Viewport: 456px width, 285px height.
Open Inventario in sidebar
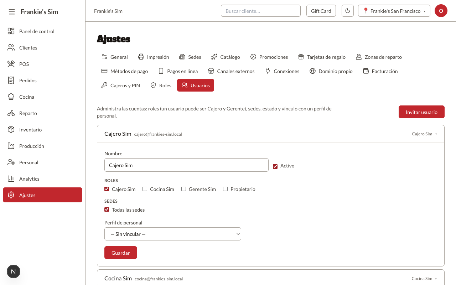click(42, 130)
